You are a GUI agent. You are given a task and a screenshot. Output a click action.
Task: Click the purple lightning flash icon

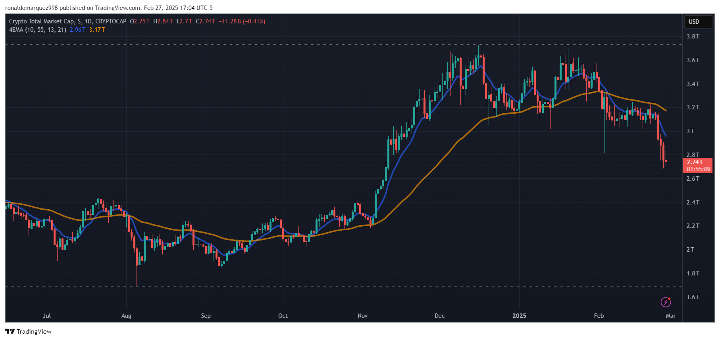click(666, 302)
